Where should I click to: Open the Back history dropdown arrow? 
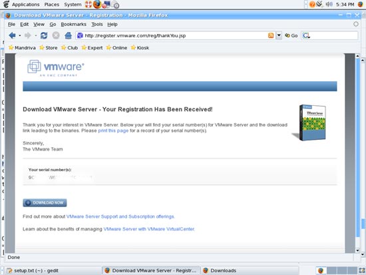click(x=20, y=36)
